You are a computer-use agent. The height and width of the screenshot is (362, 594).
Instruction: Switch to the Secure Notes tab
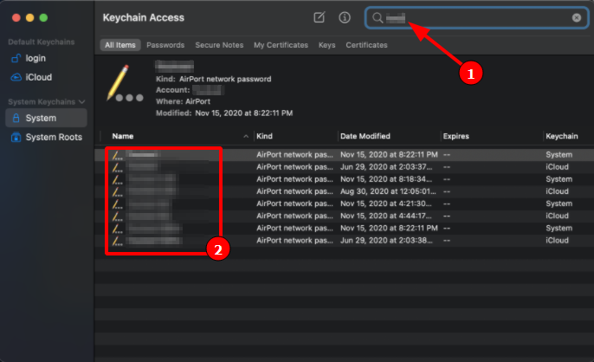coord(219,45)
